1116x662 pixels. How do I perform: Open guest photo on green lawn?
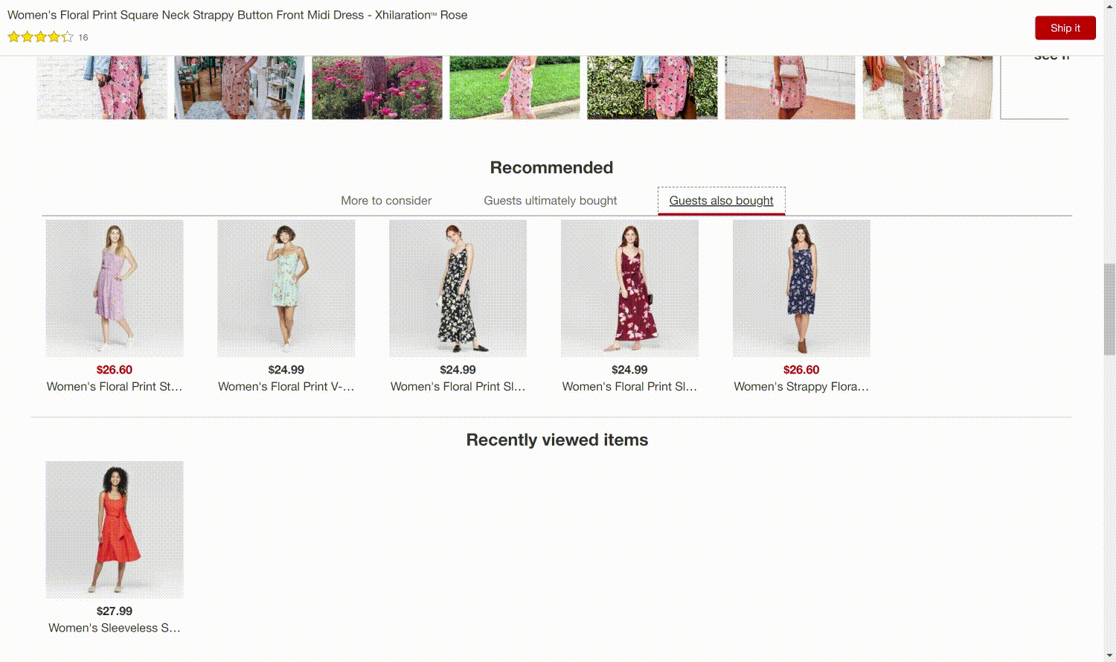[514, 87]
